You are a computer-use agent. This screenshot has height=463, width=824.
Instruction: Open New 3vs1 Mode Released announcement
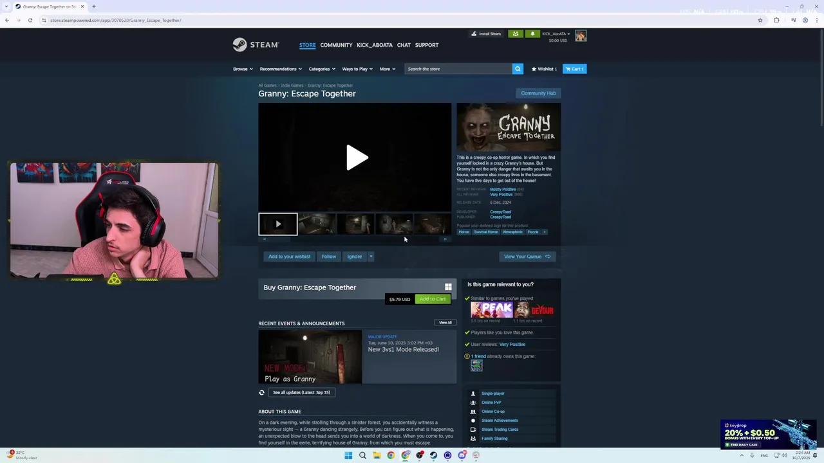403,349
